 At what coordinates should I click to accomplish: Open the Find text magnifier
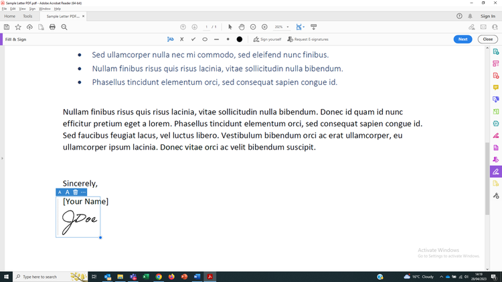(x=64, y=27)
